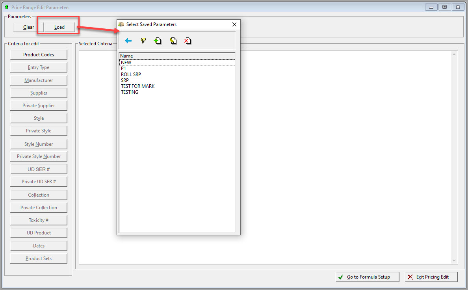Click the Product Codes criteria button
The image size is (468, 290).
tap(39, 55)
